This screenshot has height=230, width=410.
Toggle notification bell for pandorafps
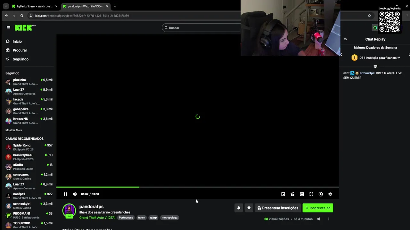click(x=239, y=208)
